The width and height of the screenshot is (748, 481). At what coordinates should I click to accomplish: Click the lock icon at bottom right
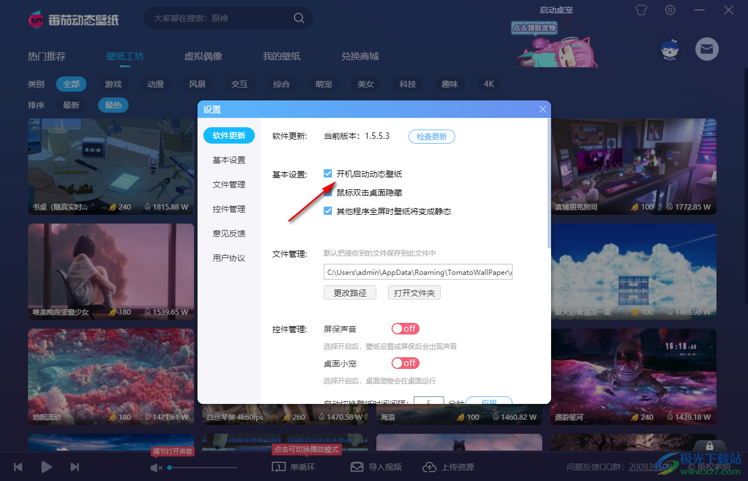point(709,445)
